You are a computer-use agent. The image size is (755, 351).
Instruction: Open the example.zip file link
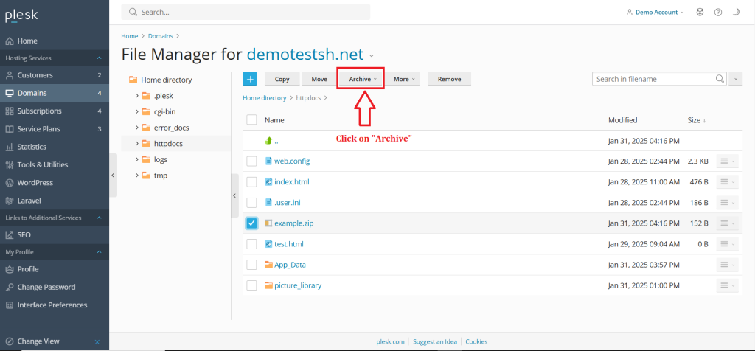pos(294,223)
